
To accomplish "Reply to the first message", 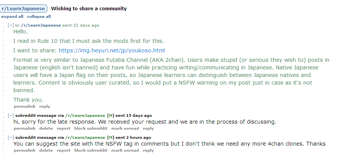I will point(45,107).
